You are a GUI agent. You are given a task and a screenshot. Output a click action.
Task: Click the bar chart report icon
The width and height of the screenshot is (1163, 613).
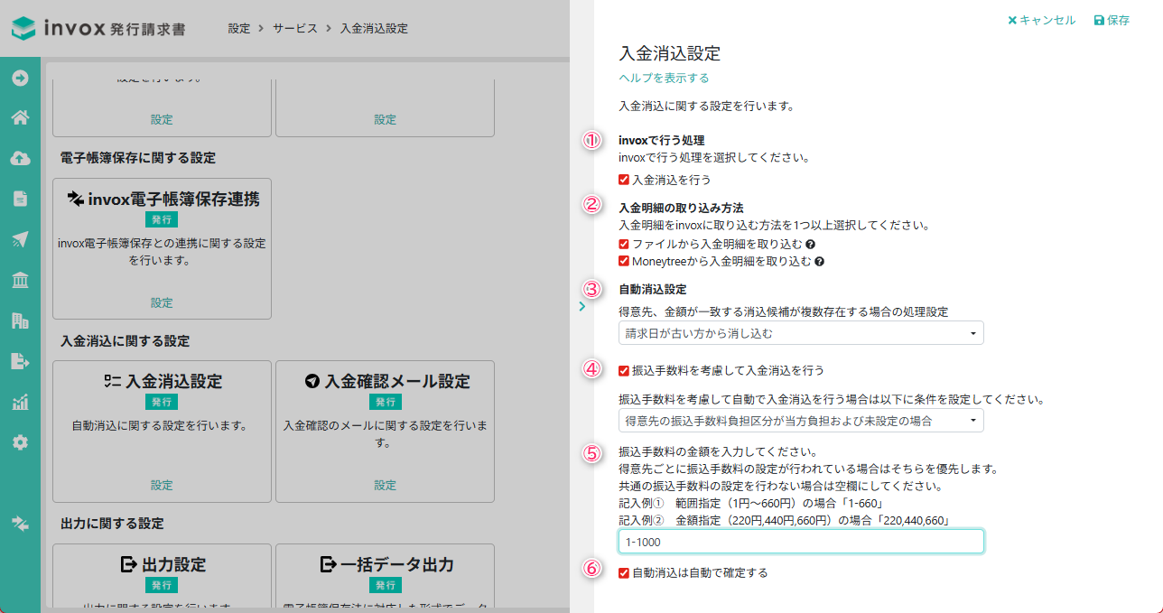[x=20, y=402]
